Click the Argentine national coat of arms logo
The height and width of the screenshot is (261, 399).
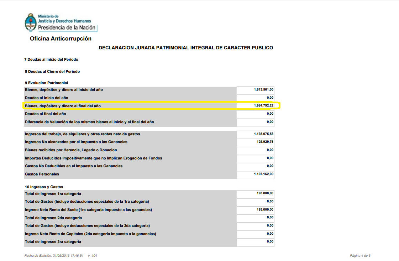[30, 22]
